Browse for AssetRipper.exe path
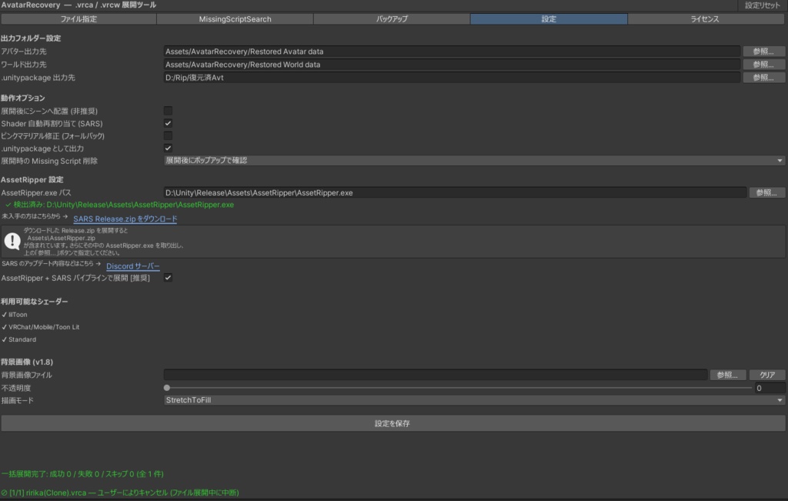The image size is (788, 501). (766, 192)
